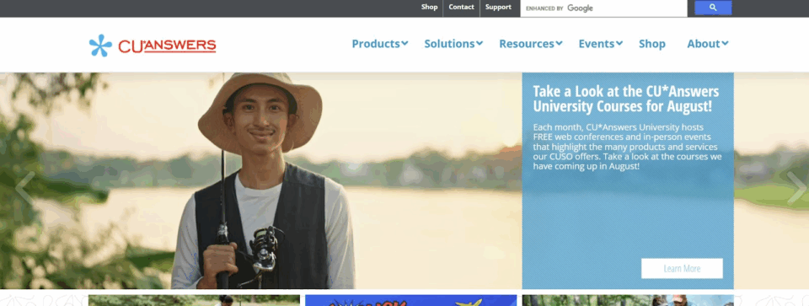Open the blue comic-style card thumbnail
Screen dimensions: 809x306
pos(410,300)
